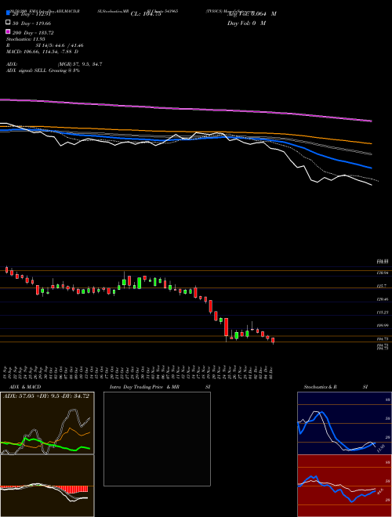Click the last red candlestick on the chart

point(273,340)
